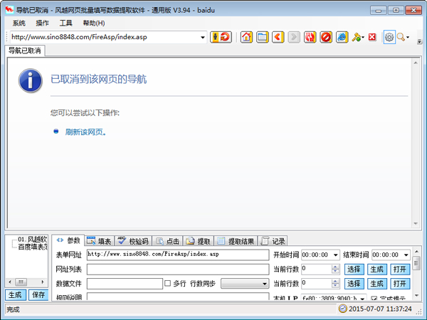Open the 行数同步 combo box

(x=244, y=284)
